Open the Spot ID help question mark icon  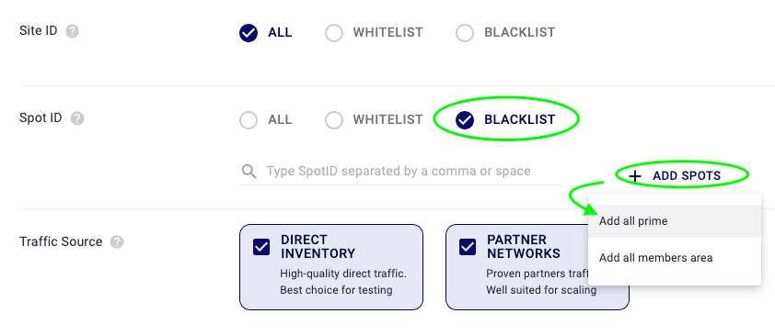point(77,118)
